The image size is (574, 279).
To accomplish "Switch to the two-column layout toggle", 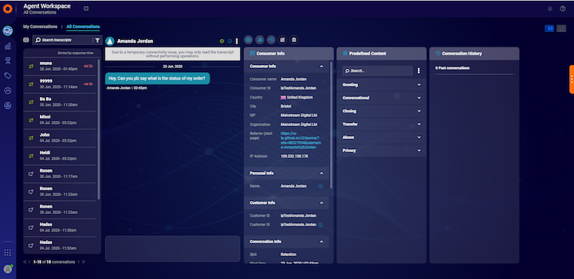I will [549, 28].
